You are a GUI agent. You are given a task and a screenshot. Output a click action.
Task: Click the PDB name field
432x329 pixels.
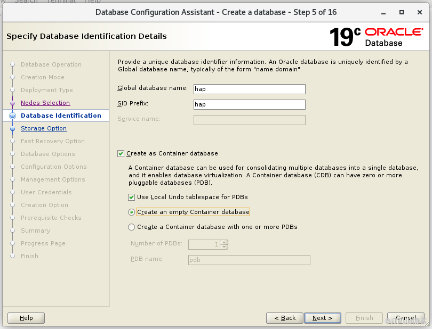[x=249, y=260]
